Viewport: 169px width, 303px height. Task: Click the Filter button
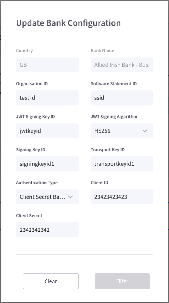[x=122, y=281]
